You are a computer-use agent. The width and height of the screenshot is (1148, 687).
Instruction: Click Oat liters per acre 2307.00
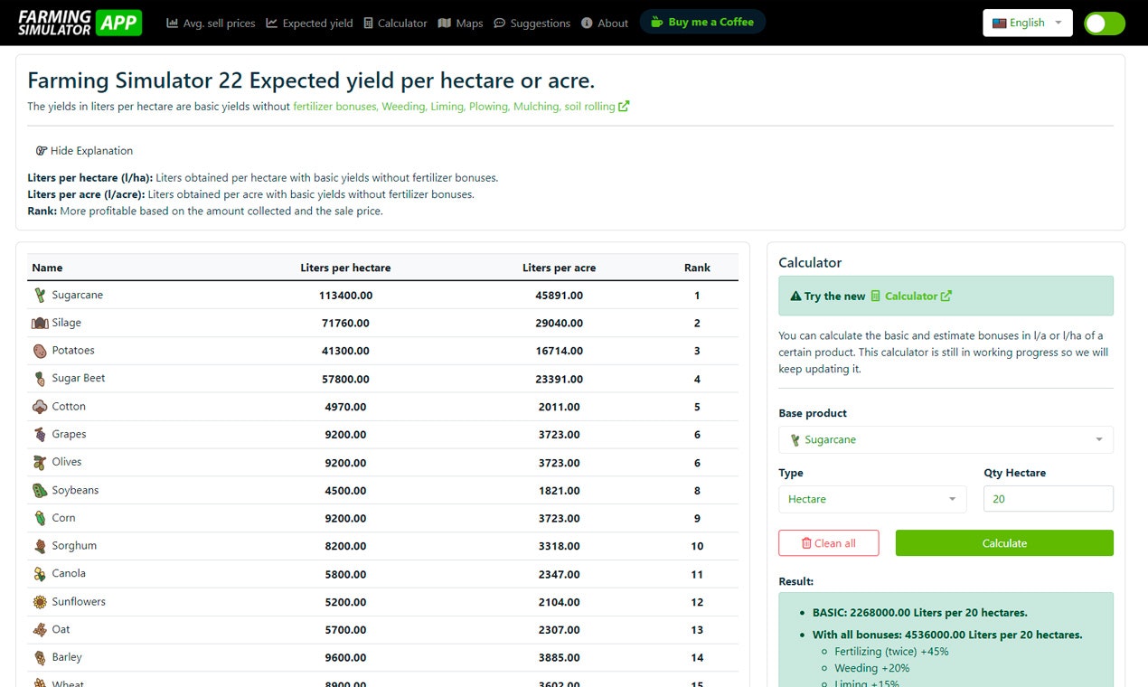point(559,629)
